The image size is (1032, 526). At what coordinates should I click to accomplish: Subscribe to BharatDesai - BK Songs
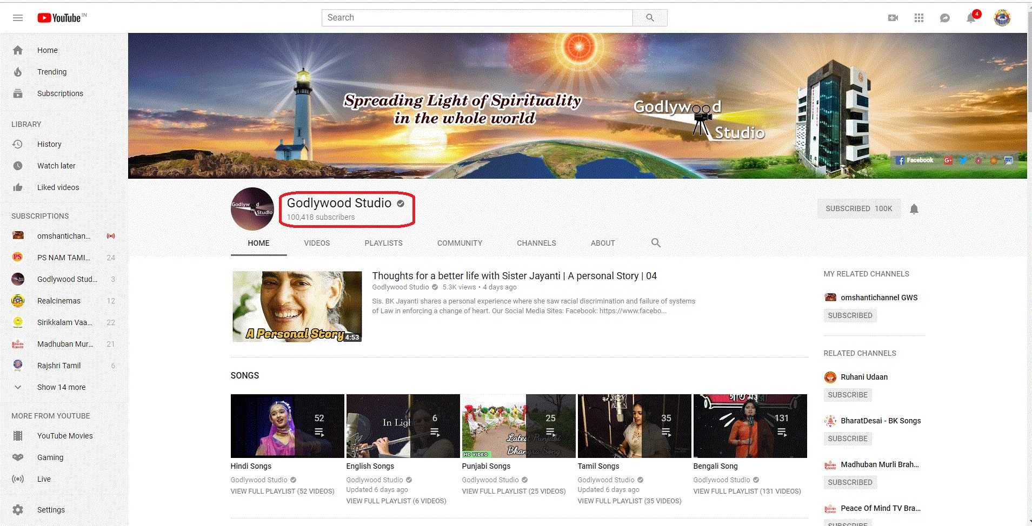pos(848,439)
